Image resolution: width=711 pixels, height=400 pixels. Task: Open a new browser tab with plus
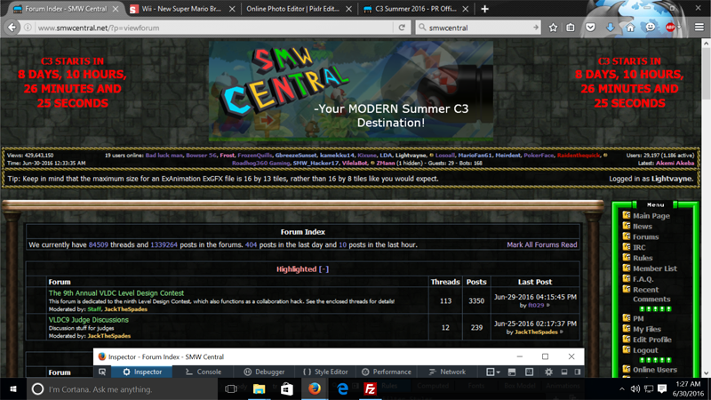click(x=484, y=9)
